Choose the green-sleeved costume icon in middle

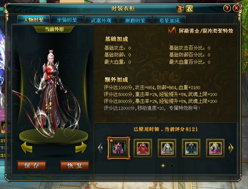(x=167, y=148)
